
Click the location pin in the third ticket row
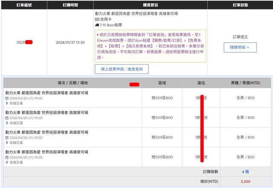(x=7, y=142)
